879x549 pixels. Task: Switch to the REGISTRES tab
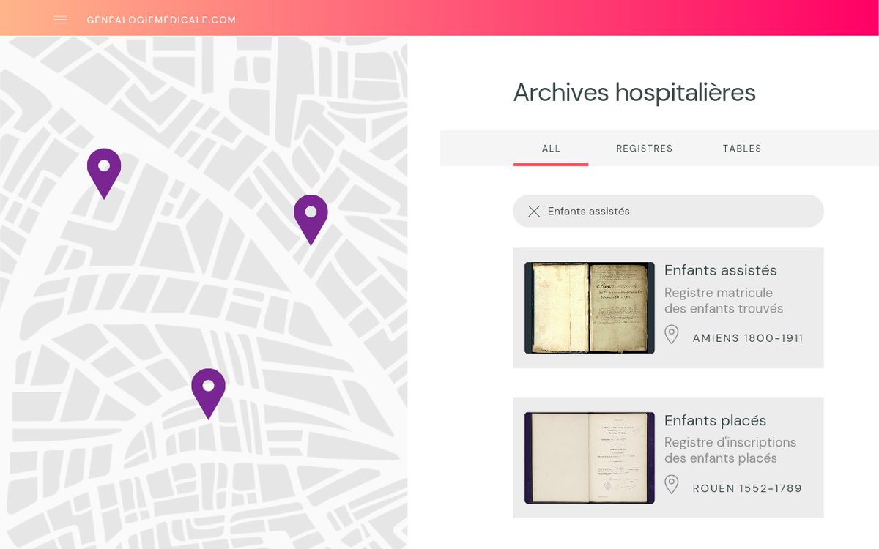tap(645, 148)
